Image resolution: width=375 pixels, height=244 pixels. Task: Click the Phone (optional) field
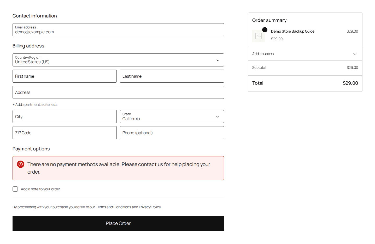tap(172, 133)
